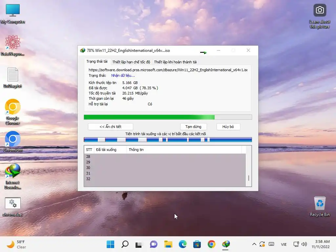This screenshot has height=252, width=336.
Task: Click the Đã tải xuống column header
Action: point(110,150)
